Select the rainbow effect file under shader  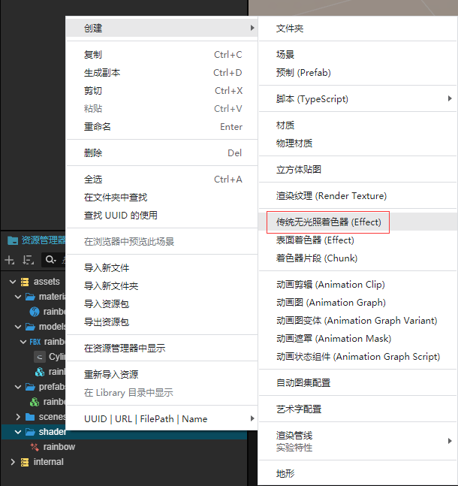click(124, 447)
